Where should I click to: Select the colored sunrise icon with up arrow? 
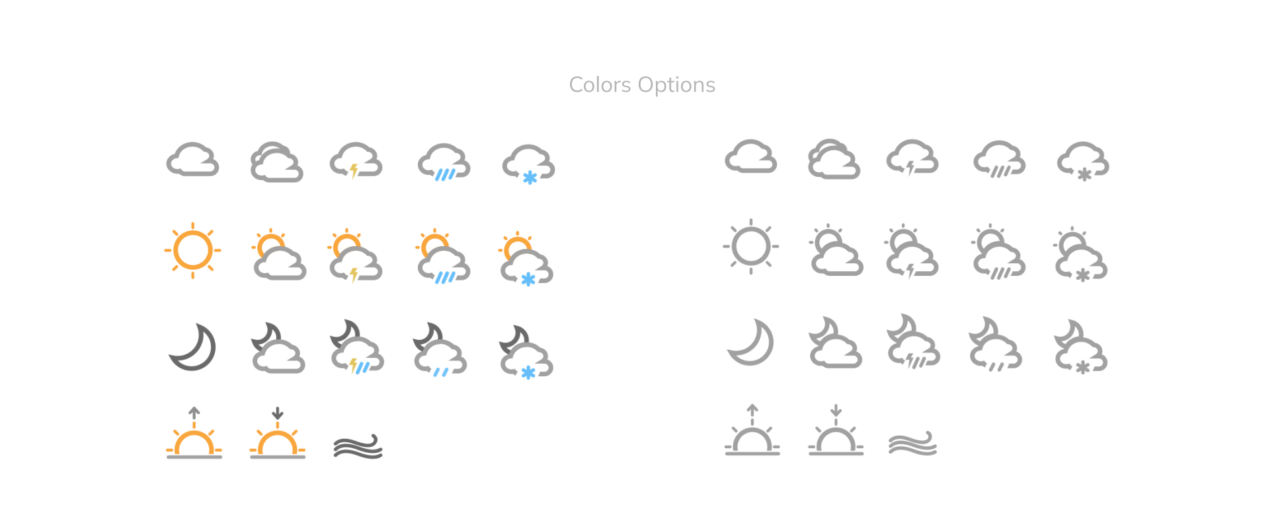click(x=194, y=433)
